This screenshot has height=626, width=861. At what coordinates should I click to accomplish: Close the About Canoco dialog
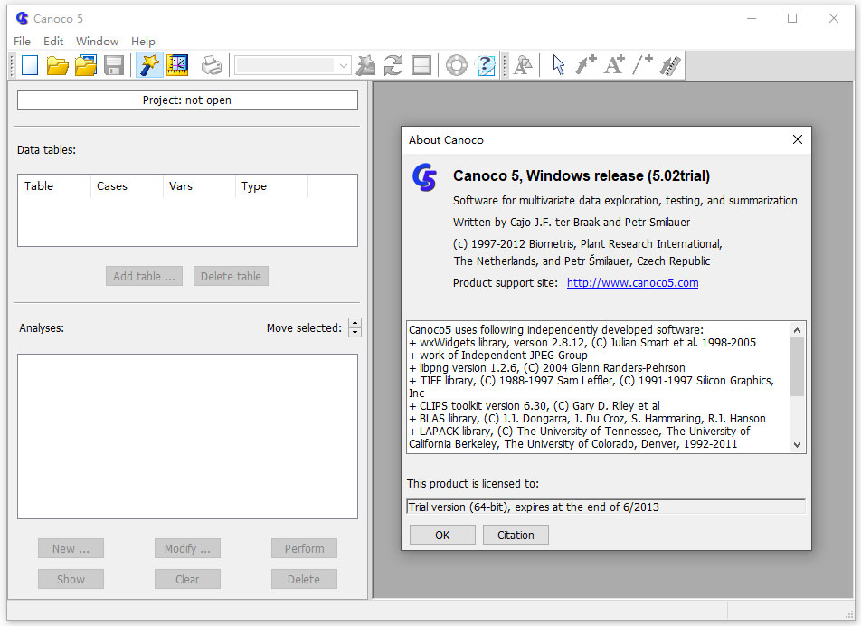tap(798, 139)
